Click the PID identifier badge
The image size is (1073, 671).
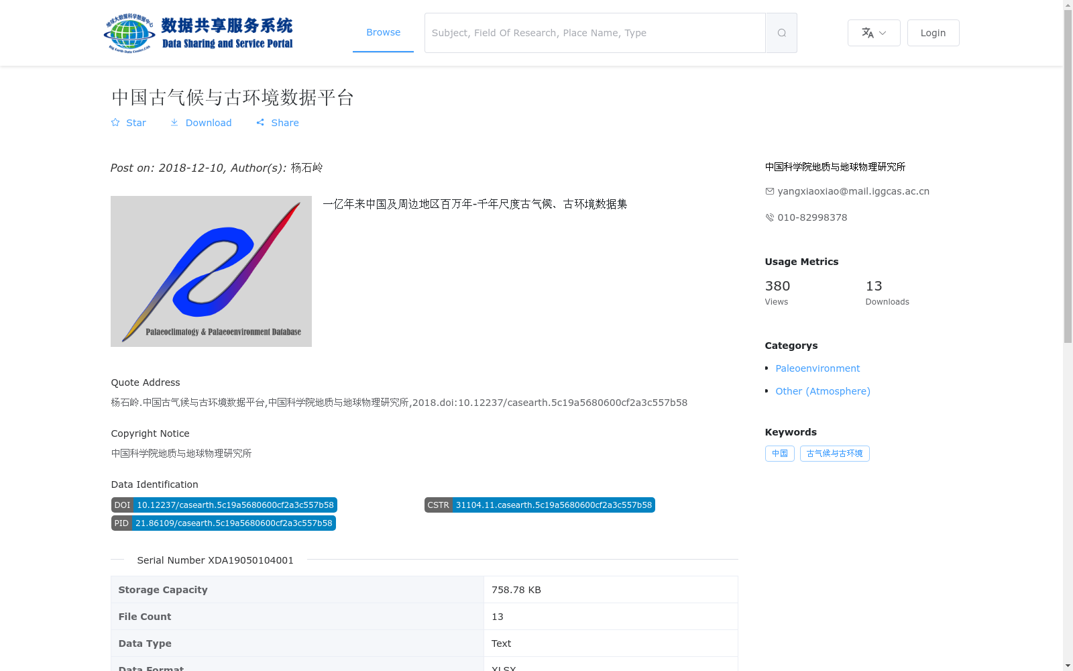[x=223, y=523]
